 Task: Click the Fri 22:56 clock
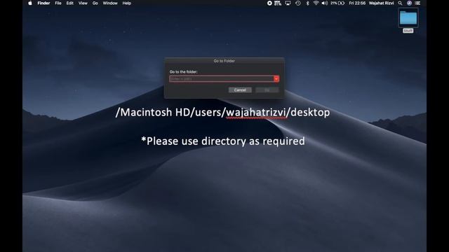click(x=357, y=3)
